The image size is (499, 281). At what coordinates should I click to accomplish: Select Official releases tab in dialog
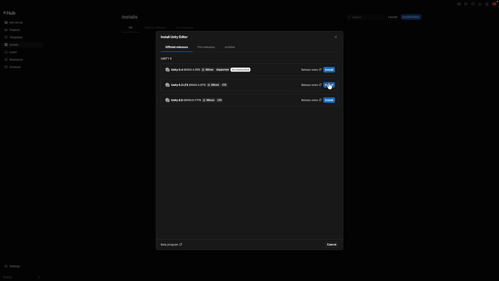pos(177,47)
